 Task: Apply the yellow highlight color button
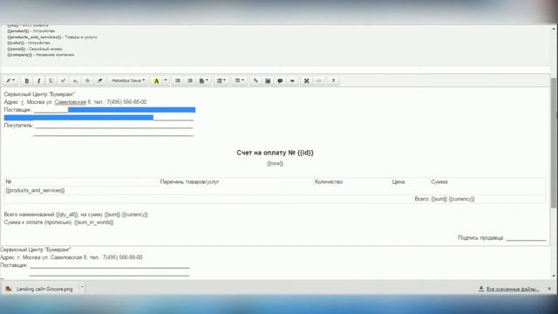tap(156, 81)
